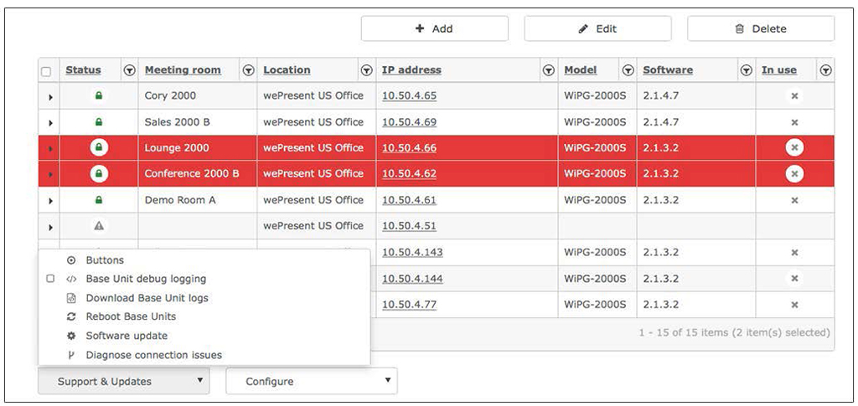The image size is (858, 406).
Task: Open the Meeting room column filter icon
Action: (248, 70)
